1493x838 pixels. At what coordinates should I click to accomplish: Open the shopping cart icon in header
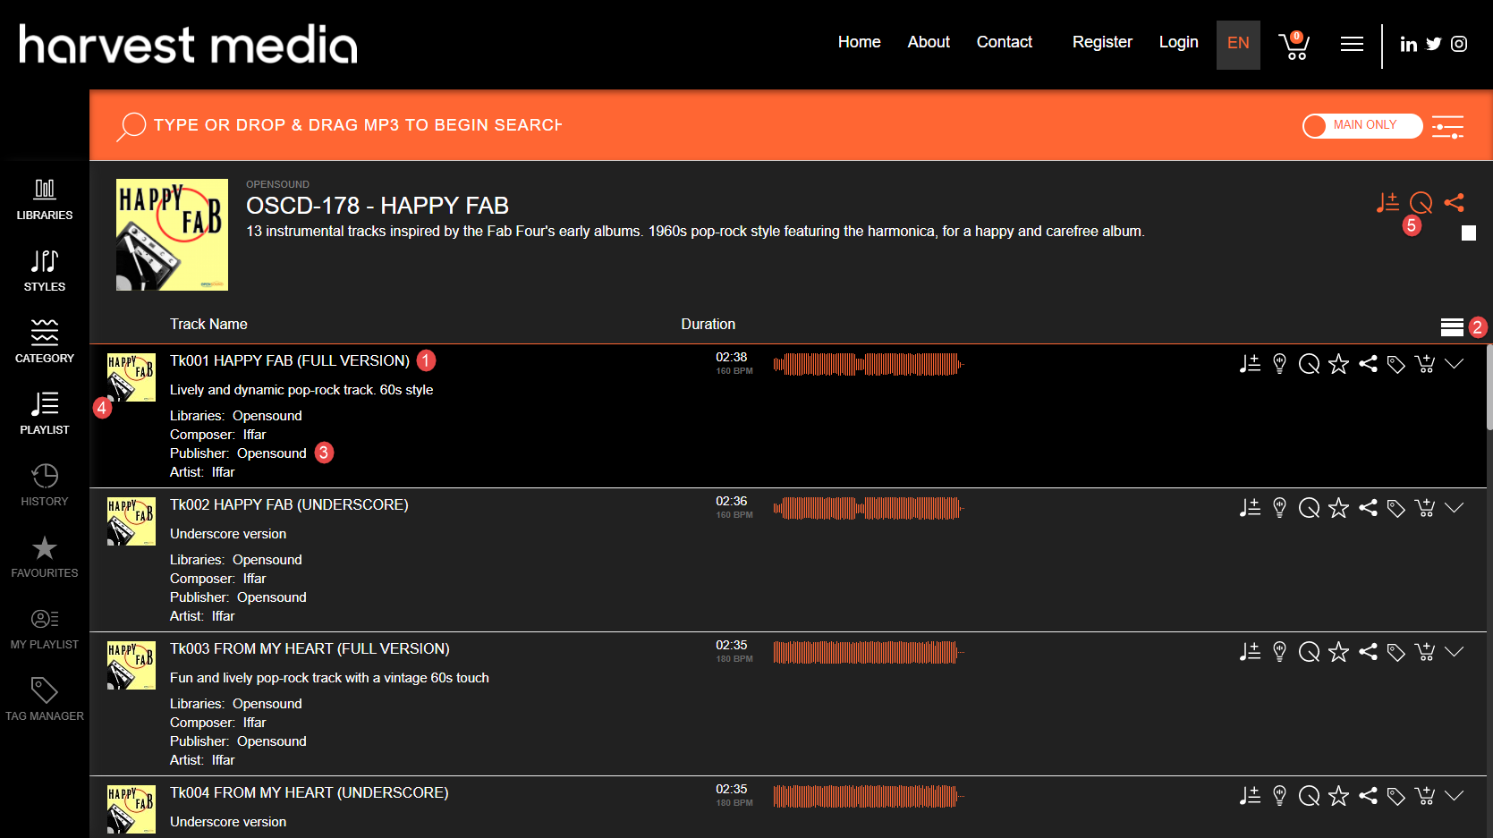point(1294,45)
